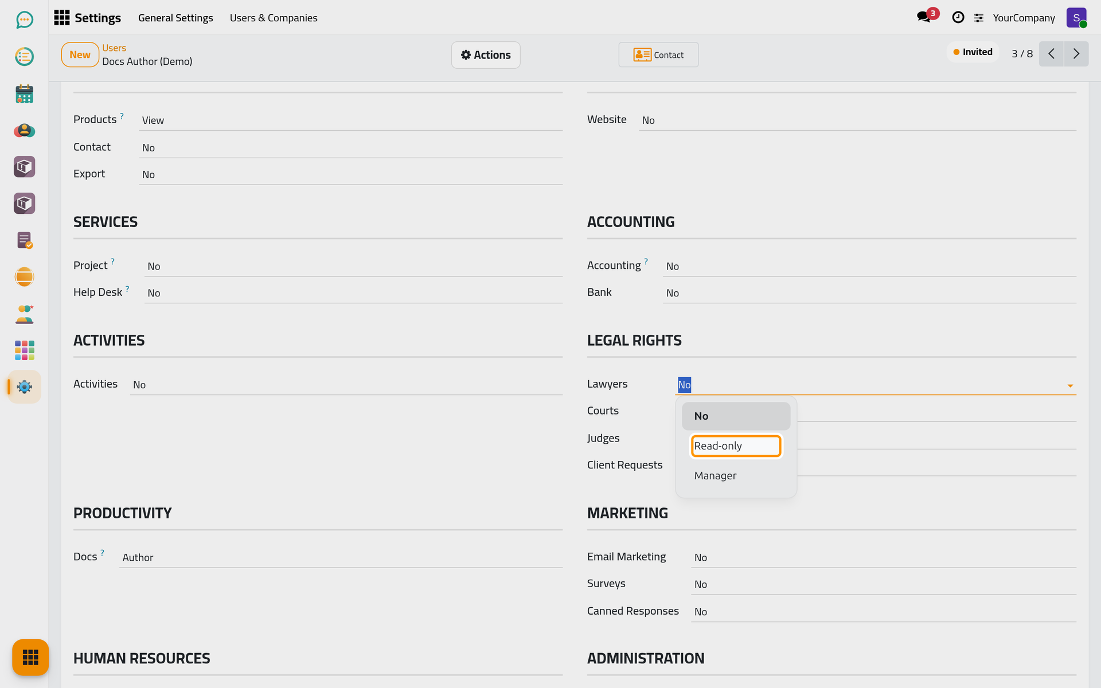Open the colorful Apps grid icon
Viewport: 1101px width, 688px height.
(24, 350)
